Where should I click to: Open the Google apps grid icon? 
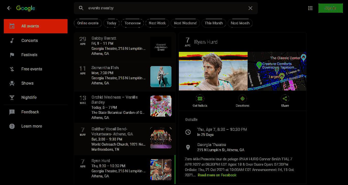pos(310,8)
